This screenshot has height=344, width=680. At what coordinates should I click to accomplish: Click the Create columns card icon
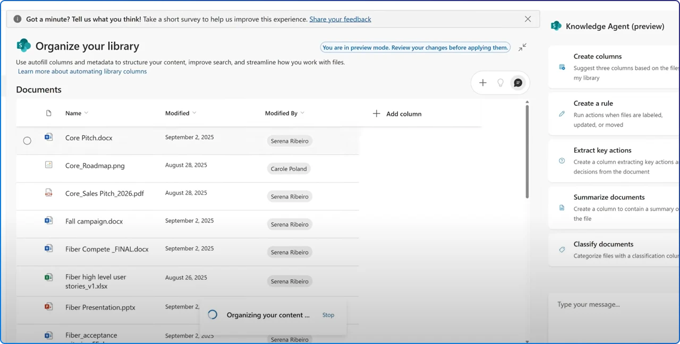(562, 67)
